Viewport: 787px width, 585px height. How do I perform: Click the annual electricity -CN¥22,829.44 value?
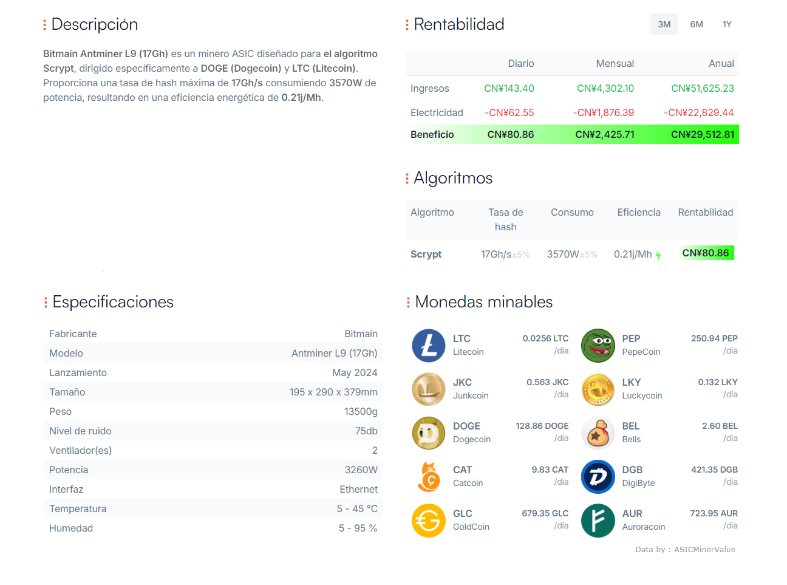[x=699, y=112]
